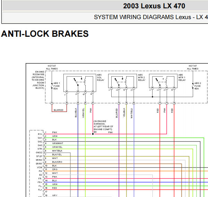Select pin 15 "GRN" wire color
This screenshot has height=197, width=208.
[x=55, y=184]
